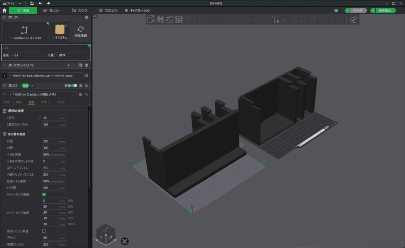Open the Assembly view puzzle icon
Viewport: 405px width, 248px height.
(354, 19)
